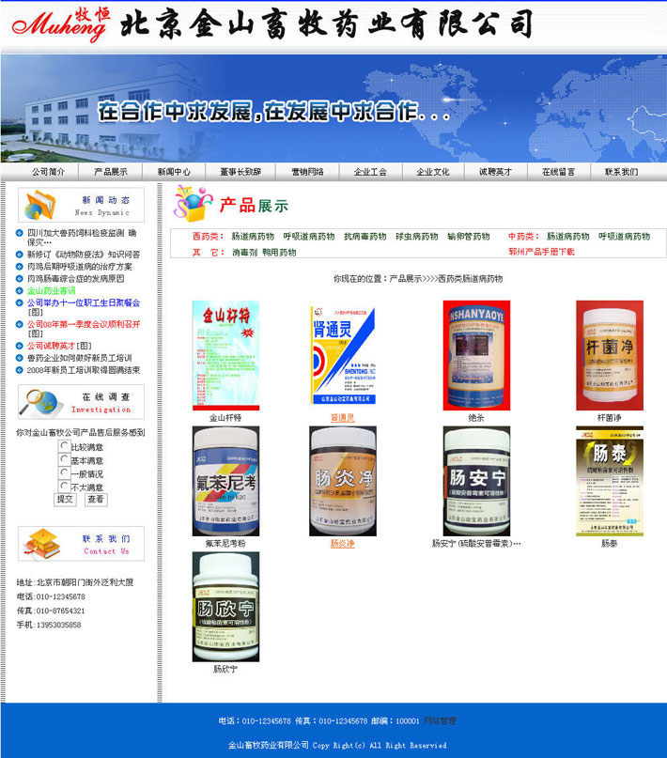Open 联系我们 navigation item
This screenshot has width=667, height=758.
click(621, 172)
